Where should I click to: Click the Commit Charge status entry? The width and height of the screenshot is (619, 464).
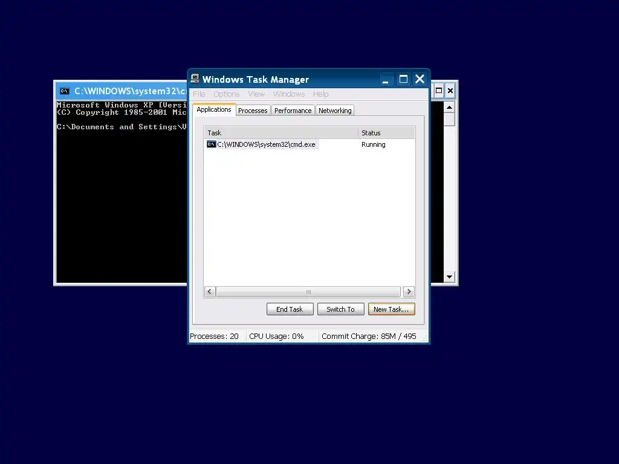[x=369, y=336]
